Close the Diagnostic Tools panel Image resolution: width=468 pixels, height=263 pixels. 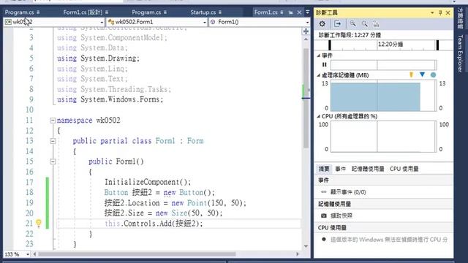(448, 12)
